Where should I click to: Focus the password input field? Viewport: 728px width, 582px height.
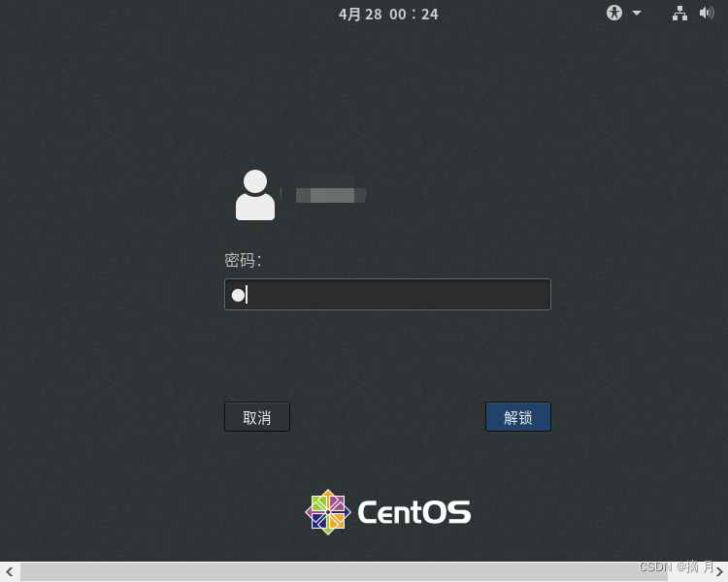click(x=387, y=294)
